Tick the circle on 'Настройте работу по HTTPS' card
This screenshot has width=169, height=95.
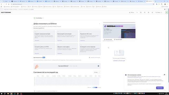pos(35,45)
